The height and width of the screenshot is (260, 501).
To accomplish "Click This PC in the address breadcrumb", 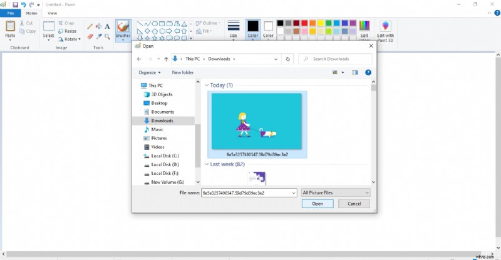I will 193,59.
